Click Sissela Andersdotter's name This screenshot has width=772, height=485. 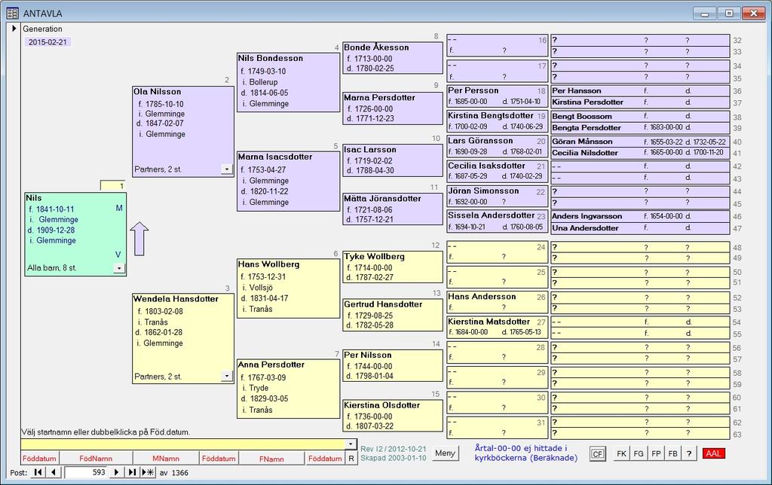(491, 215)
